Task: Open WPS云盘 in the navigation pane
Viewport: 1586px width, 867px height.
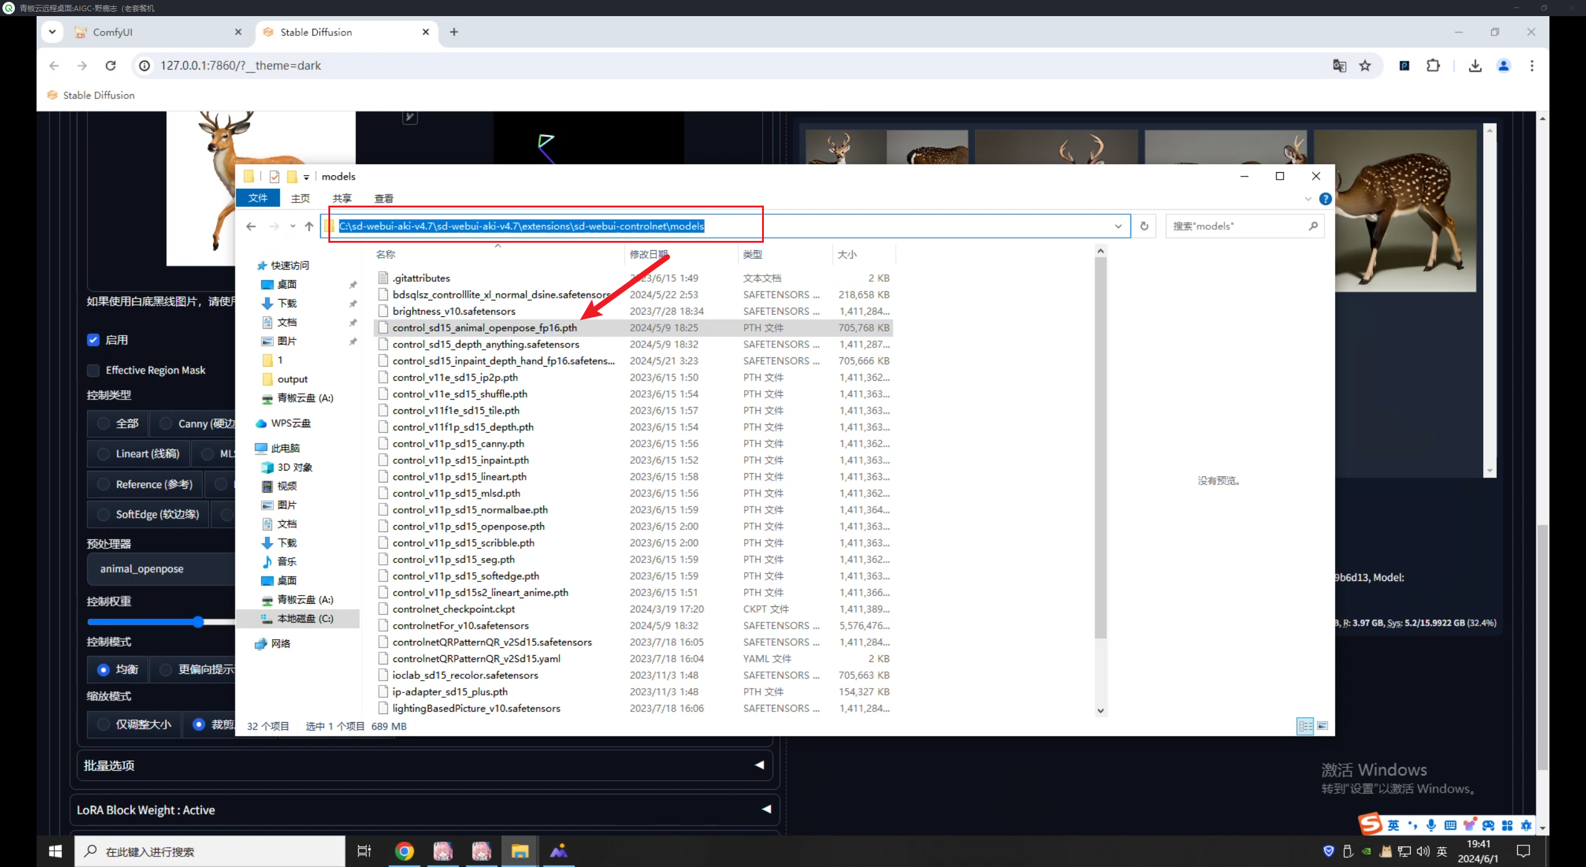Action: [291, 424]
